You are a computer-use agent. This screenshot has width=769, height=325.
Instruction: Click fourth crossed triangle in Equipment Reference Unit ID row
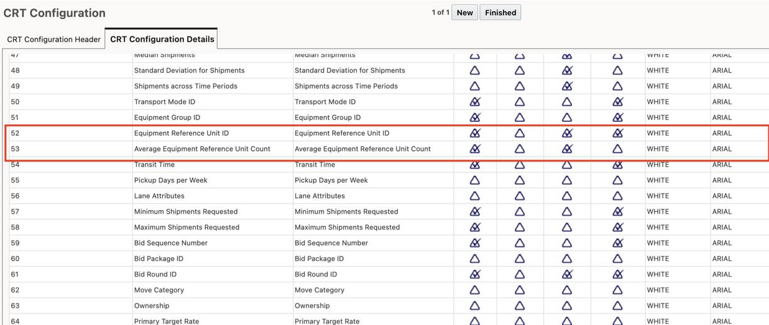(618, 133)
